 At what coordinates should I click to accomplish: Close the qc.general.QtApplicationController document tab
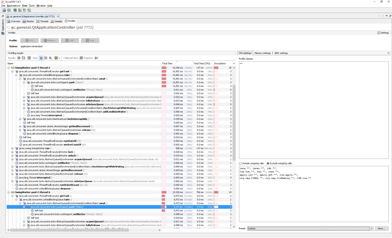(x=58, y=16)
